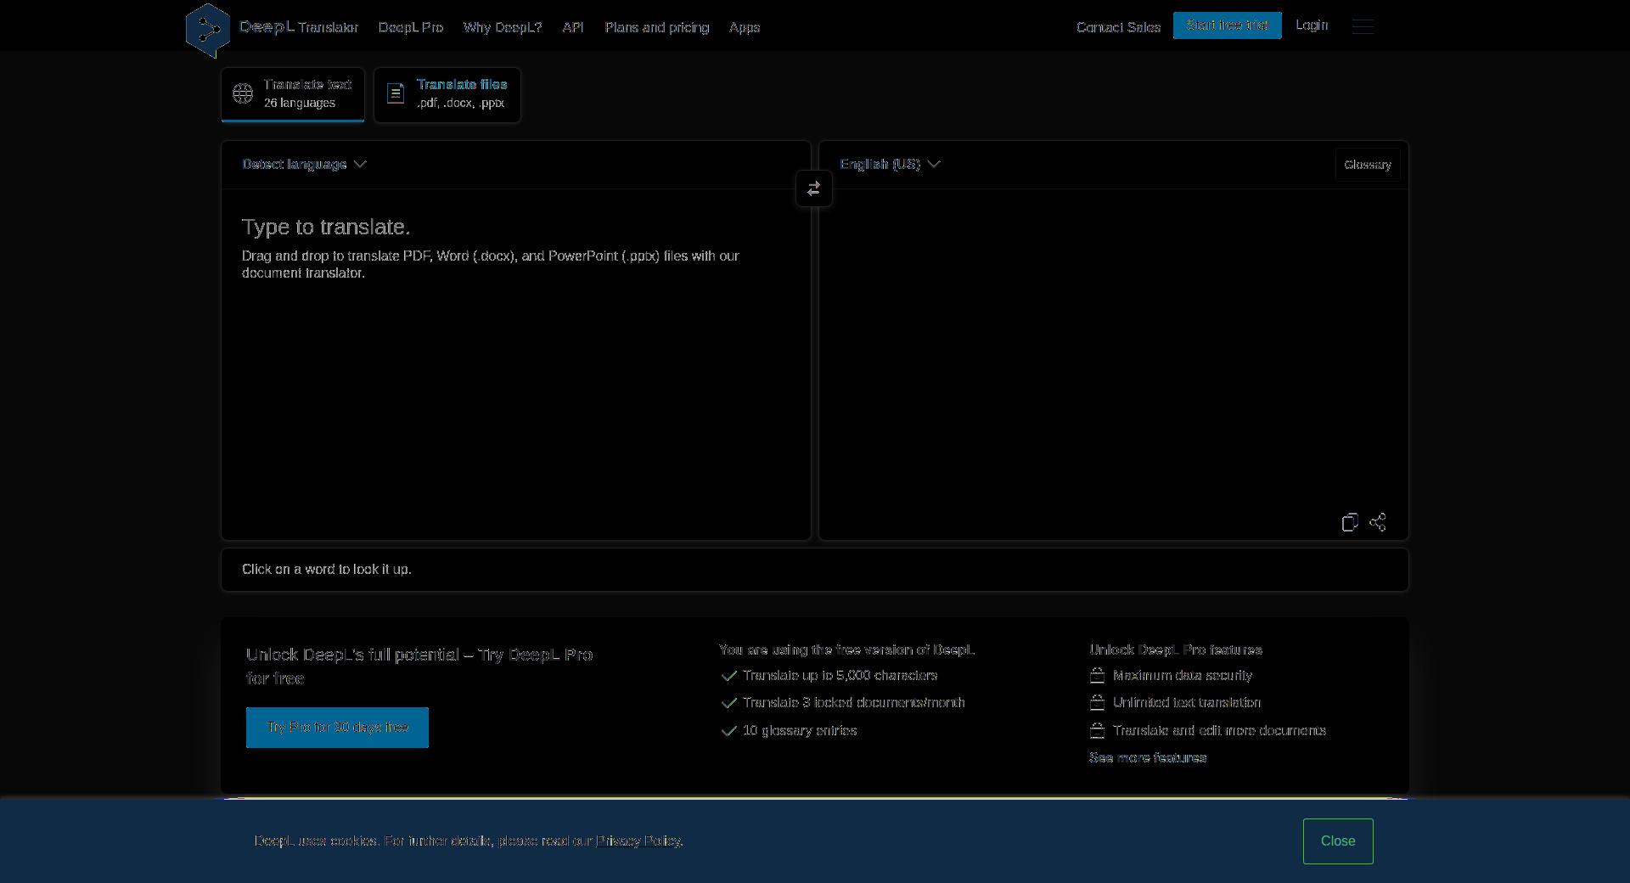Click the 'Unlock DeepL Pro features' heading
Image resolution: width=1630 pixels, height=883 pixels.
1176,650
